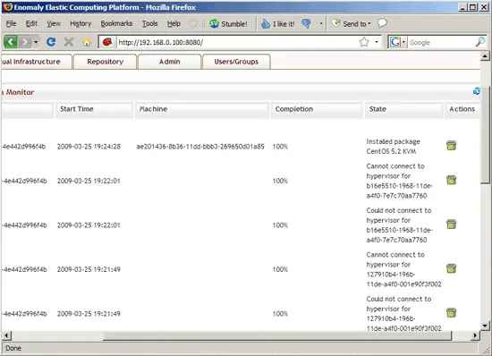Click the I like it! thumbs up
The image size is (492, 356).
(278, 24)
